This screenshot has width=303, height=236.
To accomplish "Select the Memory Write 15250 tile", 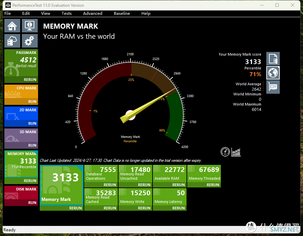I will point(135,197).
